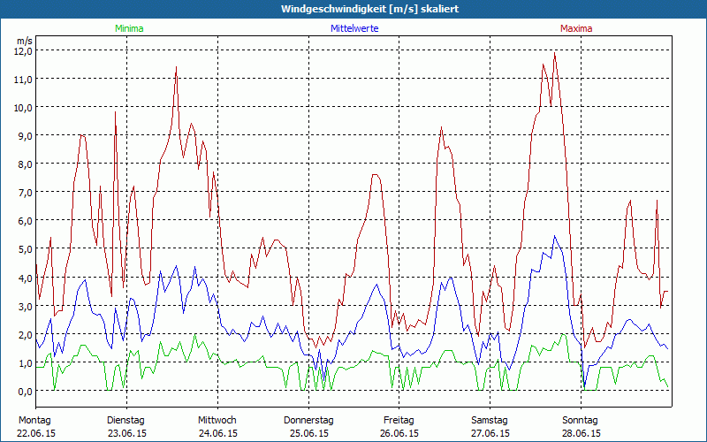Click the 22.06.15 date label
The width and height of the screenshot is (707, 442).
tap(37, 433)
